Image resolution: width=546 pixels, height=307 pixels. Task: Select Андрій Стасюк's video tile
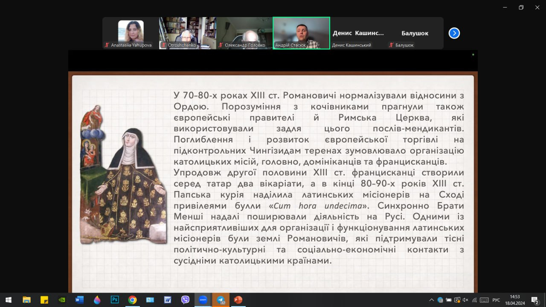click(x=301, y=33)
